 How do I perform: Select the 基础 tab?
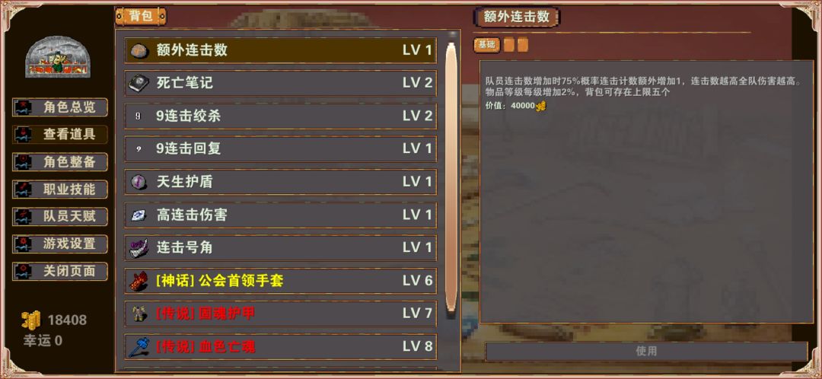coord(487,45)
